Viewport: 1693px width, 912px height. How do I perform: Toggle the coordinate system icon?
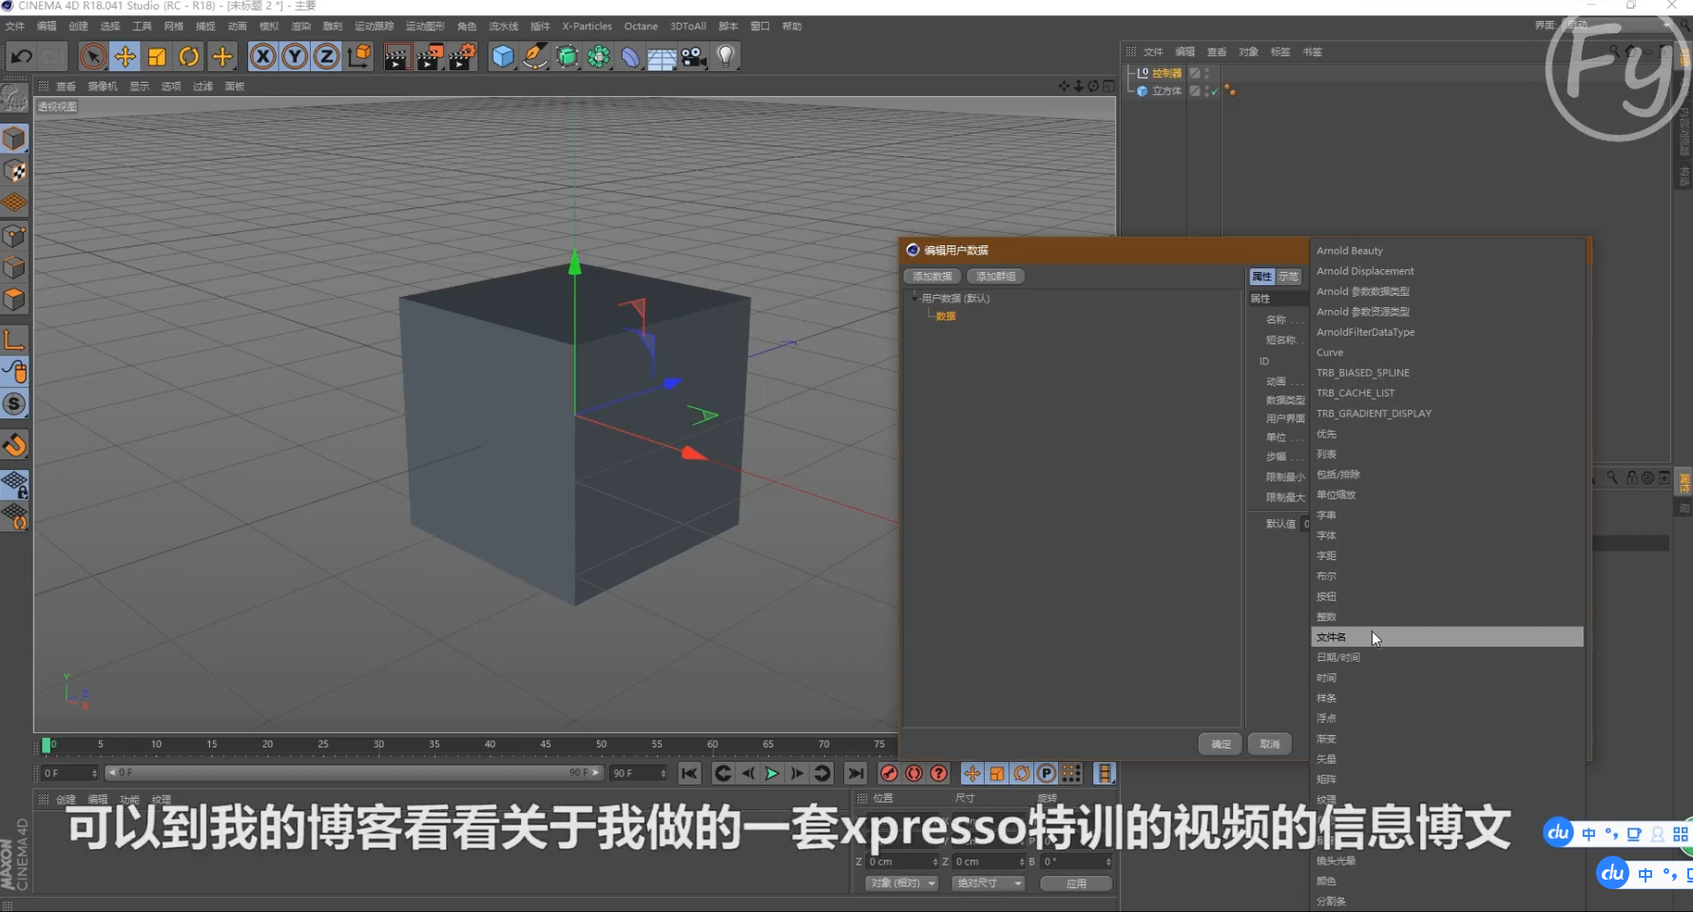[359, 57]
